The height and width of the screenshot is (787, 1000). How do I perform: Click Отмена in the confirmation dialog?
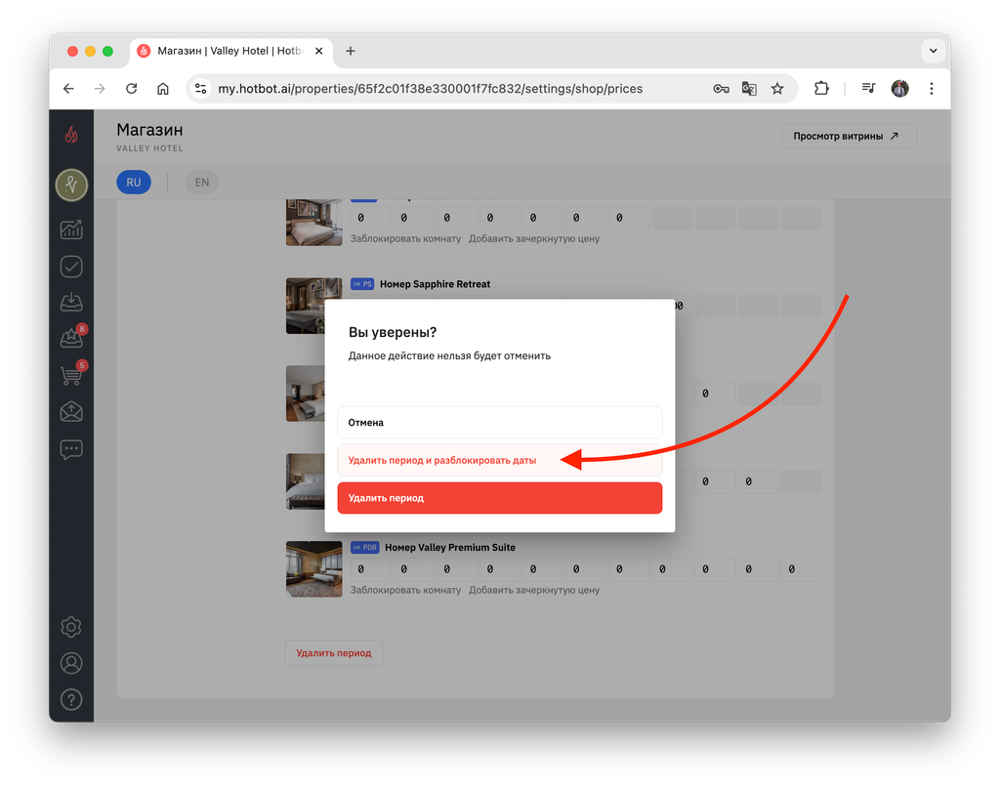(x=500, y=422)
